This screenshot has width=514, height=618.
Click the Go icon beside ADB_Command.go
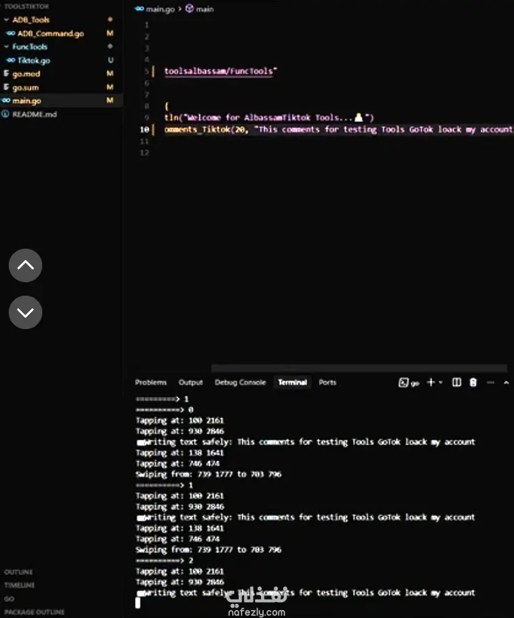[11, 34]
